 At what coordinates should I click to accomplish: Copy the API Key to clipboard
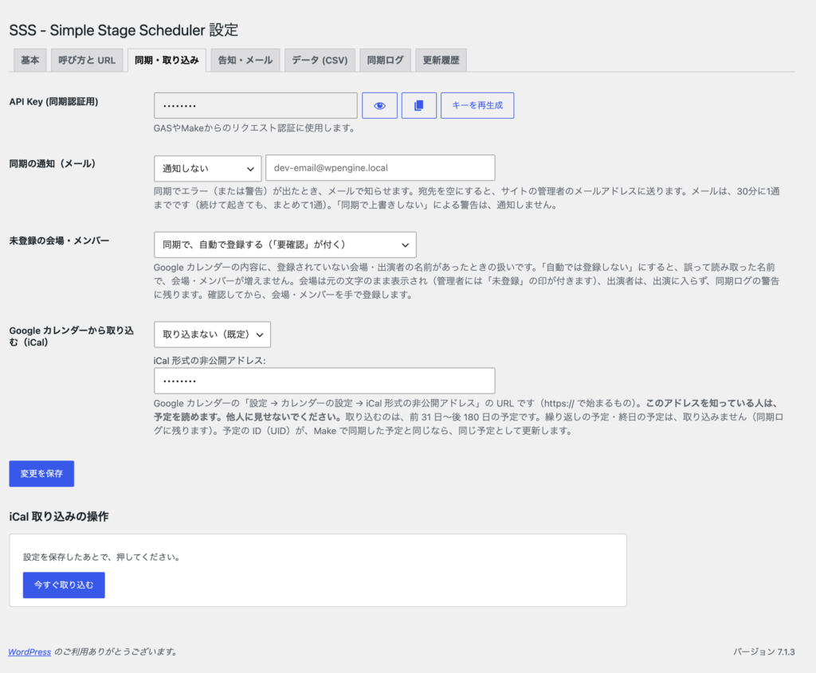click(419, 106)
